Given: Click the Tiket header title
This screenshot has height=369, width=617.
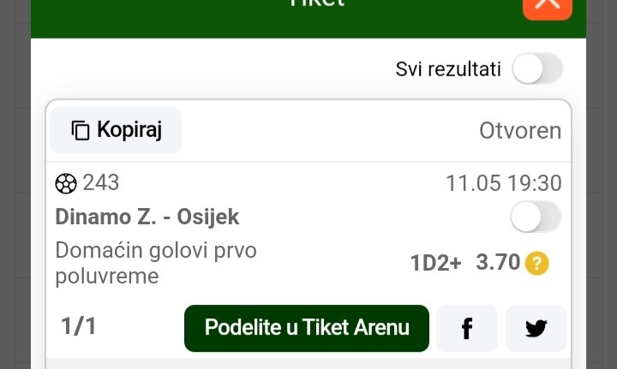Looking at the screenshot, I should [x=316, y=3].
